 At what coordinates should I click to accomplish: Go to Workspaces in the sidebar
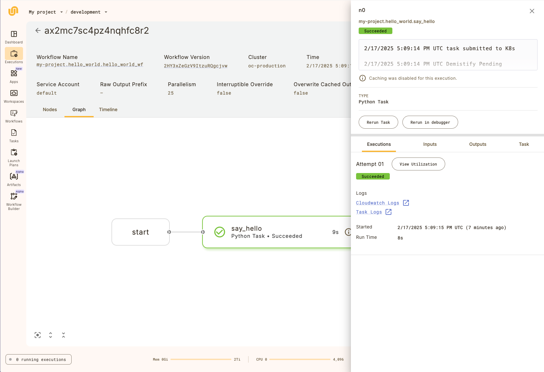pyautogui.click(x=14, y=94)
